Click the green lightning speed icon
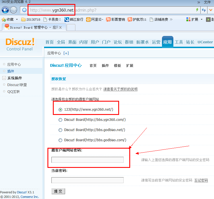Image resolution: width=214 pixels, height=199 pixels. [197, 10]
